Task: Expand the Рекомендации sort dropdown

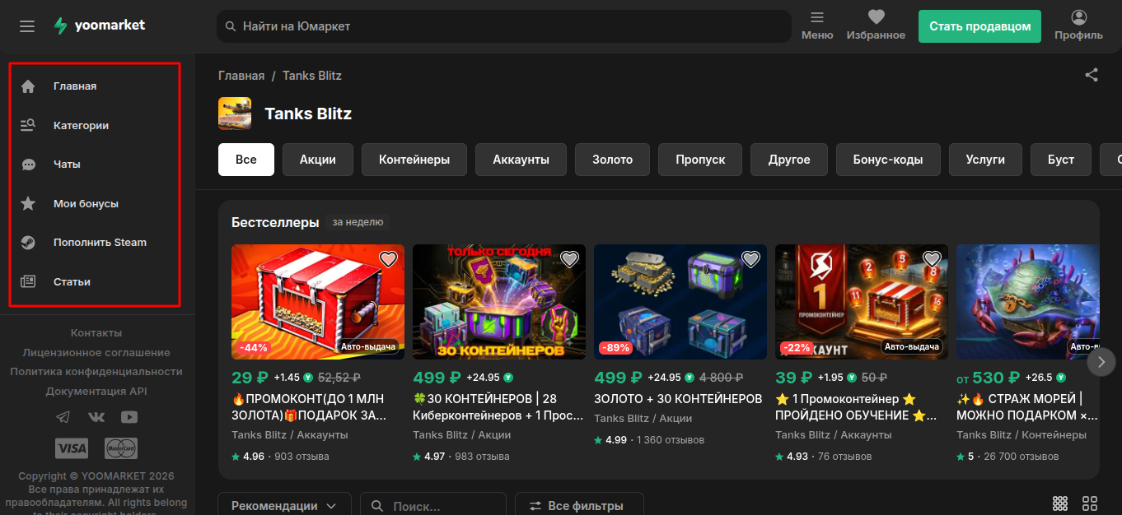Action: pyautogui.click(x=284, y=505)
